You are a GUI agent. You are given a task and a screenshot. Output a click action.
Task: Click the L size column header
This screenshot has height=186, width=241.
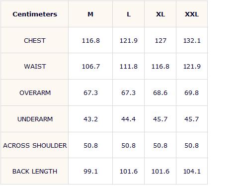click(129, 14)
